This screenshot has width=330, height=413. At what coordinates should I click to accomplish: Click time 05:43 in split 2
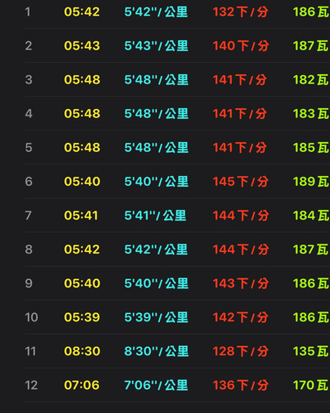pyautogui.click(x=82, y=45)
